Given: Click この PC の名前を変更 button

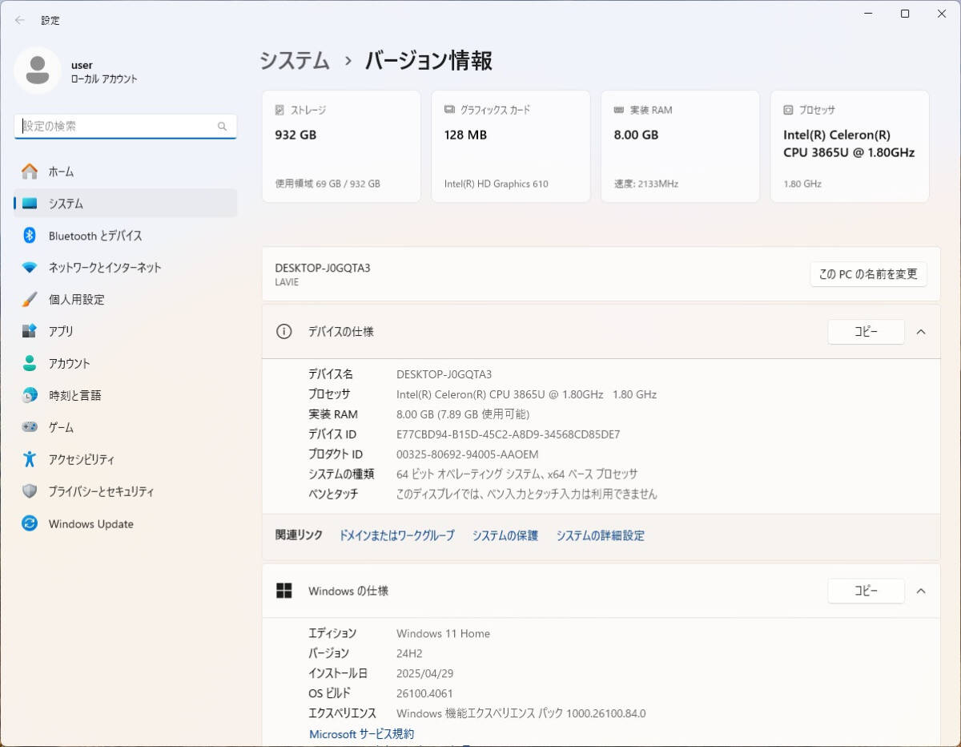Looking at the screenshot, I should [x=868, y=274].
